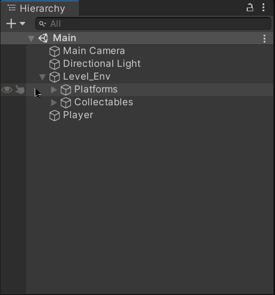
Task: Collapse the Level_Env foldout arrow
Action: 43,77
